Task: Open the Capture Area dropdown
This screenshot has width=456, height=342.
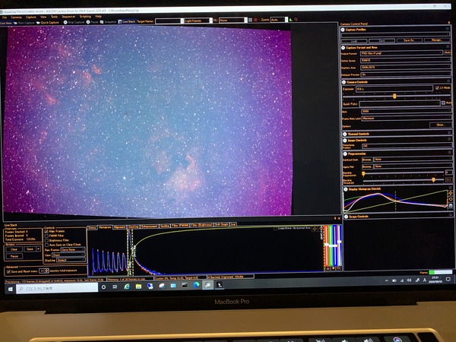Action: point(406,68)
